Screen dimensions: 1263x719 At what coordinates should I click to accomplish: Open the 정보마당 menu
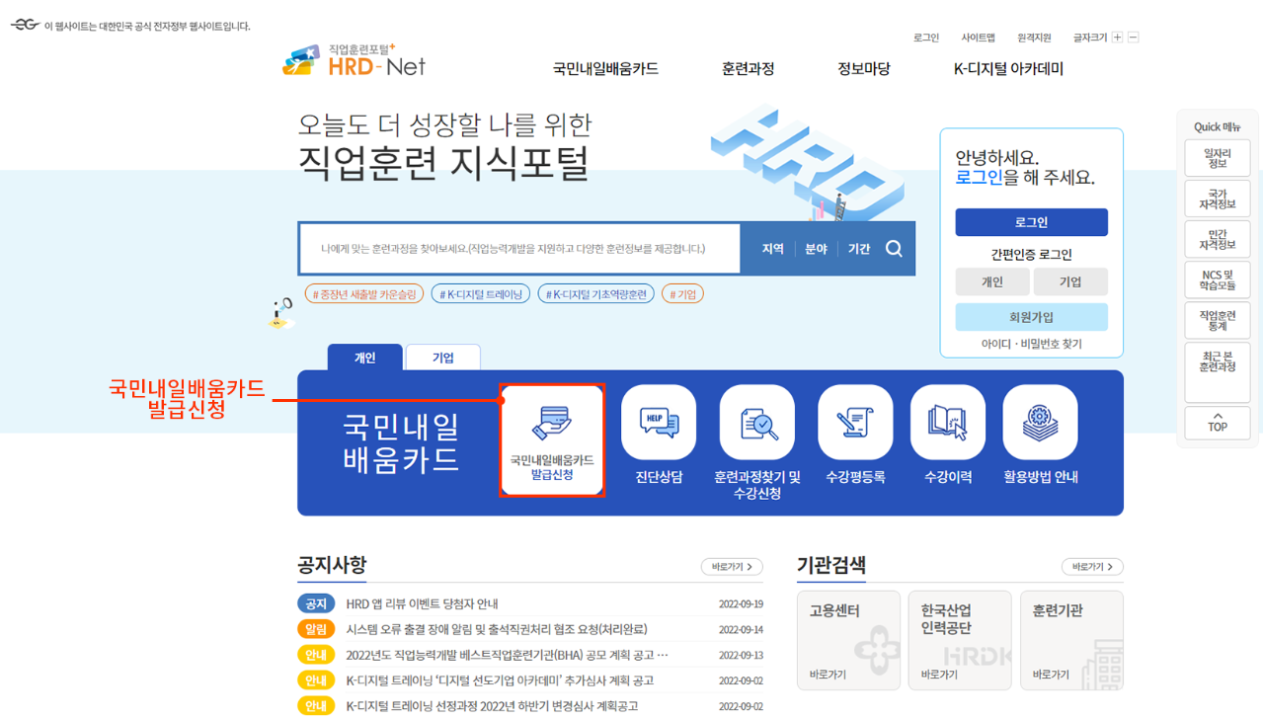[864, 69]
